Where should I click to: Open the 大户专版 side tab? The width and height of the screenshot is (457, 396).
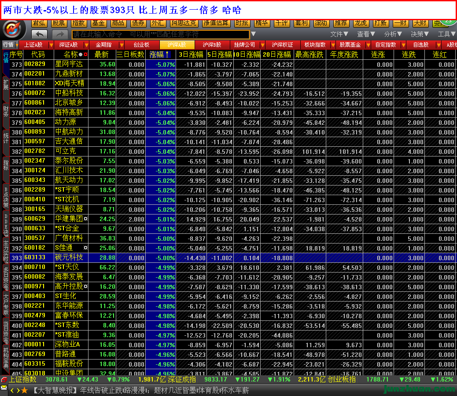(6, 304)
